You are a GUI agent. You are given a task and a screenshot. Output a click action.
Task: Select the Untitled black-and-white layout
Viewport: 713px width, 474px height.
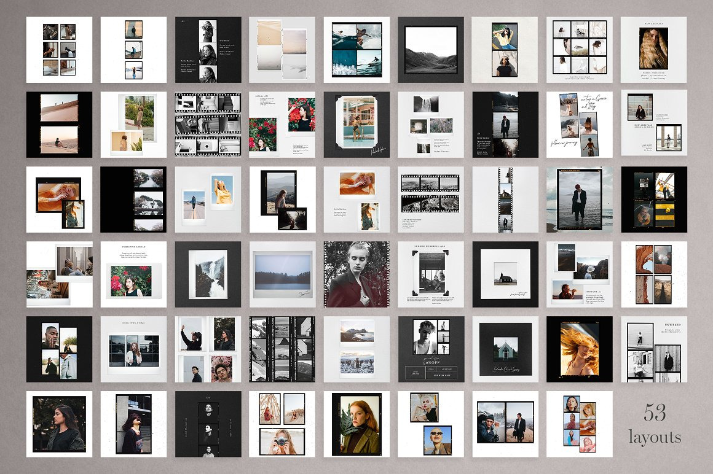tap(654, 349)
